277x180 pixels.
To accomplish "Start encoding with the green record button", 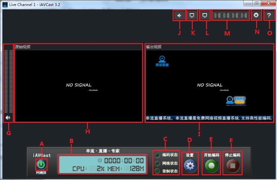I will (x=211, y=166).
